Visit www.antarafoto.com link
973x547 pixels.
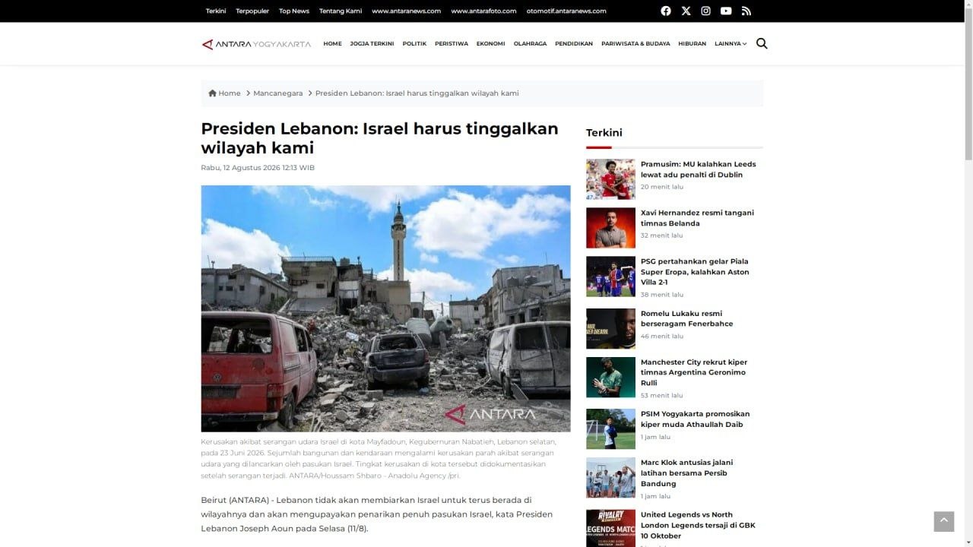[x=483, y=11]
